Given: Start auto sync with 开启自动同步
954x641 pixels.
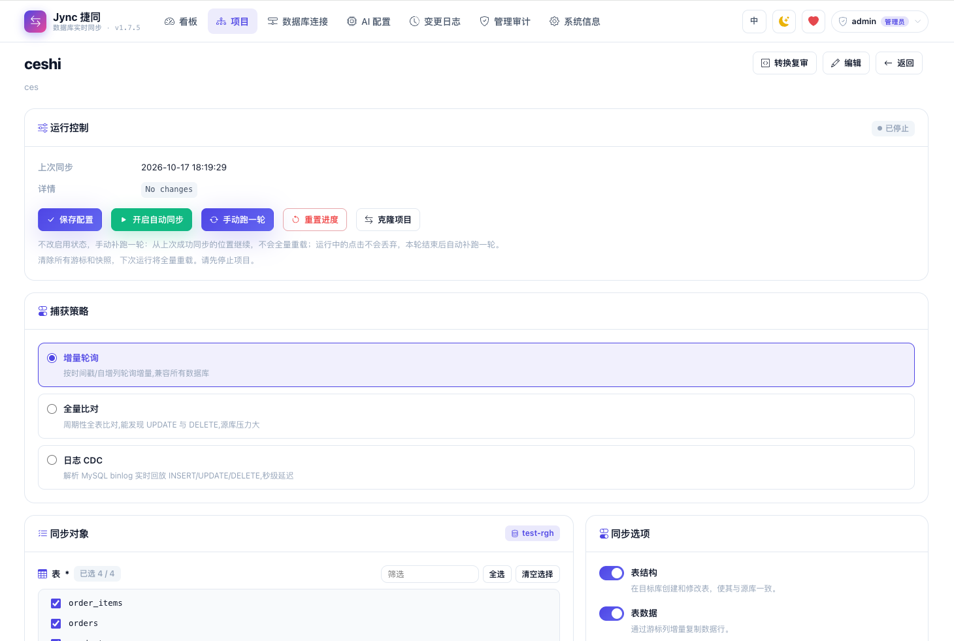Looking at the screenshot, I should [152, 220].
